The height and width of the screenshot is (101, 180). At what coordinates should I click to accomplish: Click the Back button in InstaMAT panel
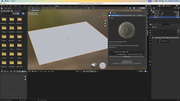(x=111, y=18)
